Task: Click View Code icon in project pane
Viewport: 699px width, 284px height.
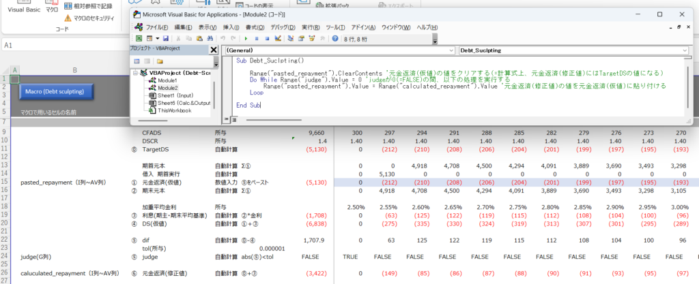Action: pos(137,61)
